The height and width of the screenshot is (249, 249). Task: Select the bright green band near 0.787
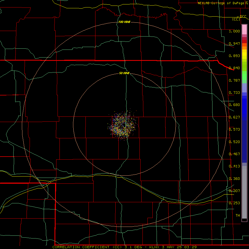point(244,76)
